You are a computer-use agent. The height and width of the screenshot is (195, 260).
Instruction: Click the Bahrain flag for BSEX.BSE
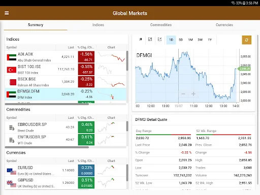point(12,82)
